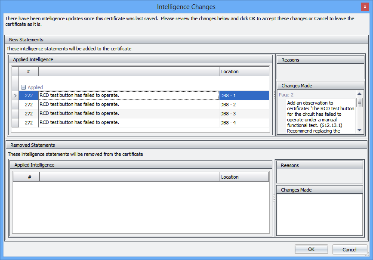Viewport: 373px width, 260px height.
Task: Click the Location header in Removed Statements
Action: point(244,177)
